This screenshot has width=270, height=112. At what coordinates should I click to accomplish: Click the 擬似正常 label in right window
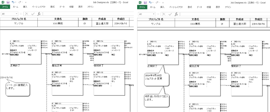(x=194, y=66)
